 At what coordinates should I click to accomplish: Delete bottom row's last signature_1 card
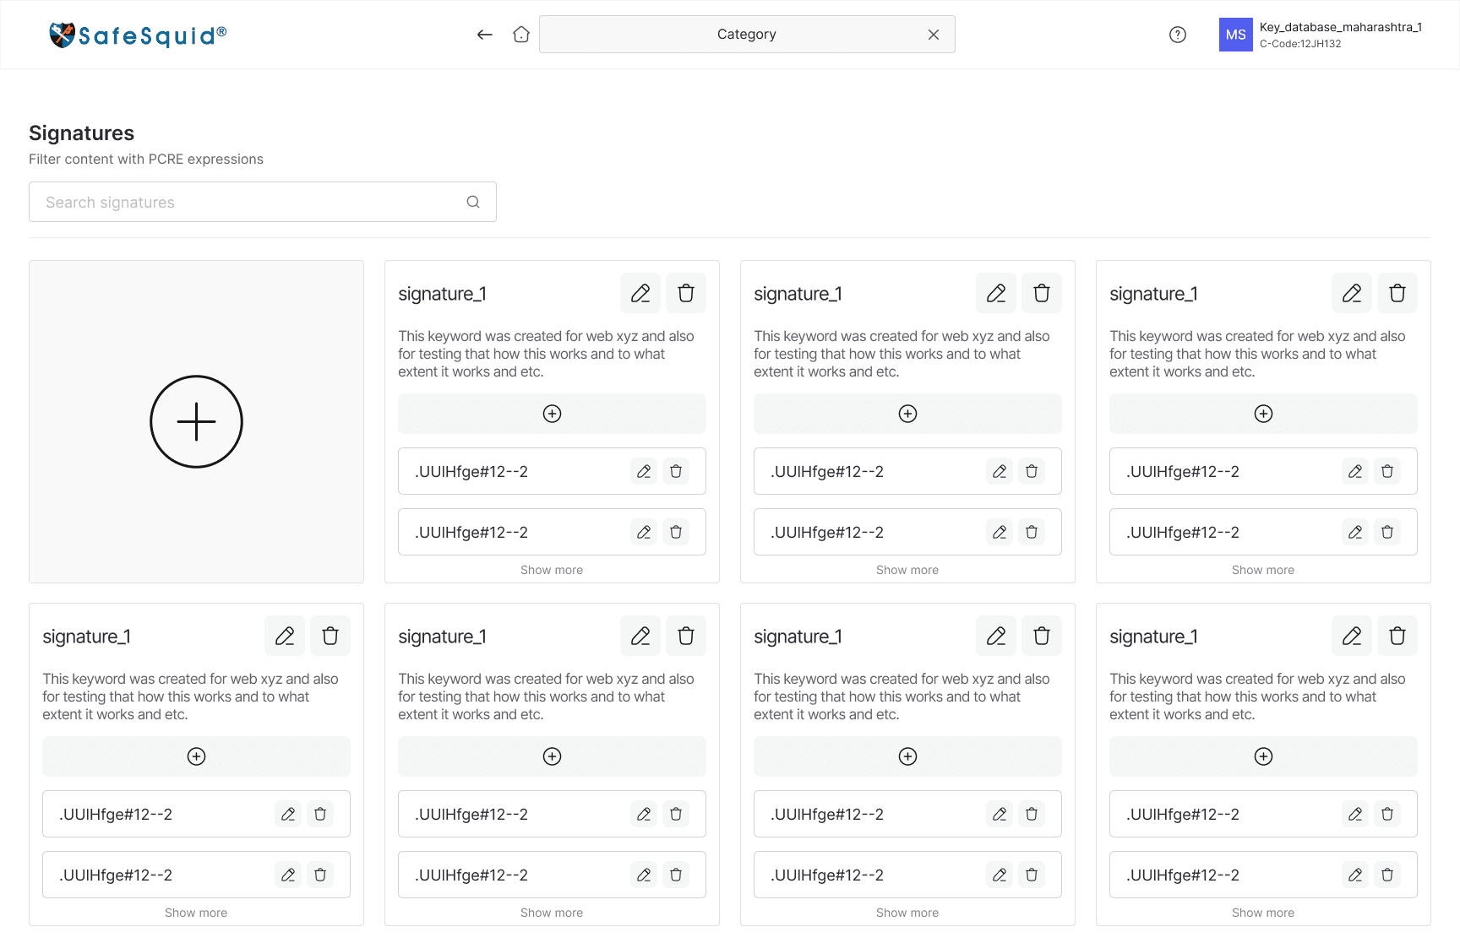pos(1397,636)
